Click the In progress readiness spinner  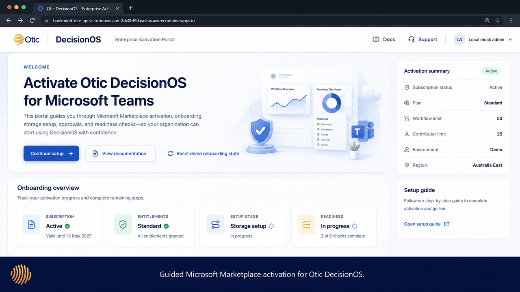click(355, 226)
